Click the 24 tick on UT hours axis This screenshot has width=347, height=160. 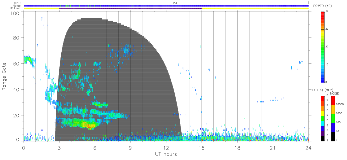pyautogui.click(x=309, y=148)
